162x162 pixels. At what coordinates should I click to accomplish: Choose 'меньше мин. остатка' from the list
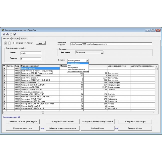76,70
